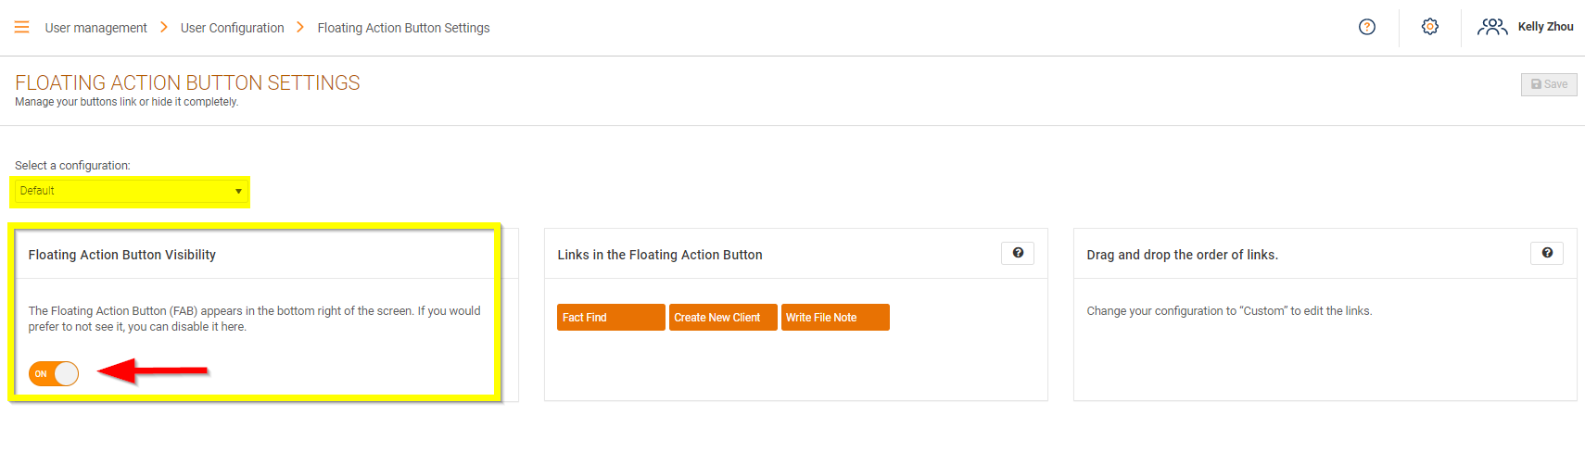Click Floating Action Button Settings breadcrumb
The height and width of the screenshot is (452, 1585).
click(403, 28)
